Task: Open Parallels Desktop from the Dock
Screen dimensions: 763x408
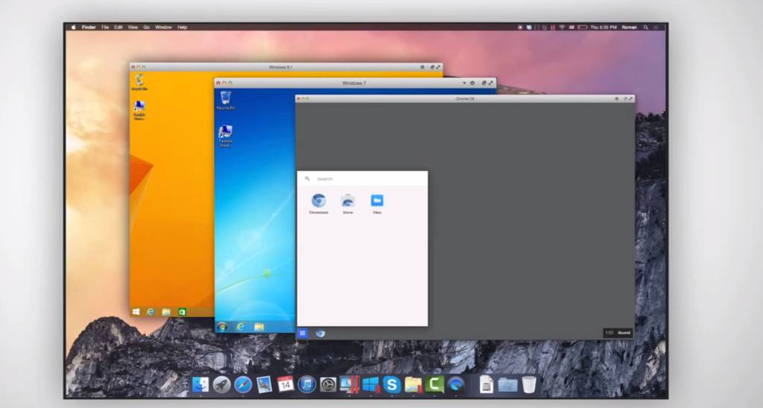Action: [x=349, y=384]
